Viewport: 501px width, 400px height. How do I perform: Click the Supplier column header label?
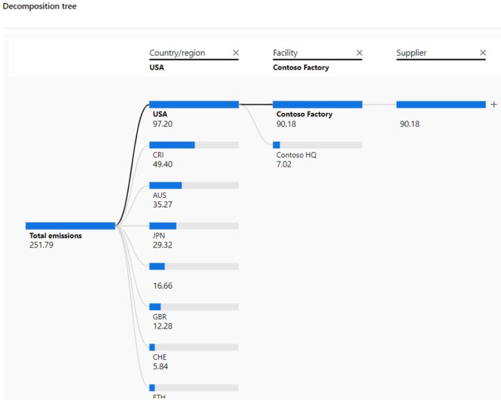(412, 53)
